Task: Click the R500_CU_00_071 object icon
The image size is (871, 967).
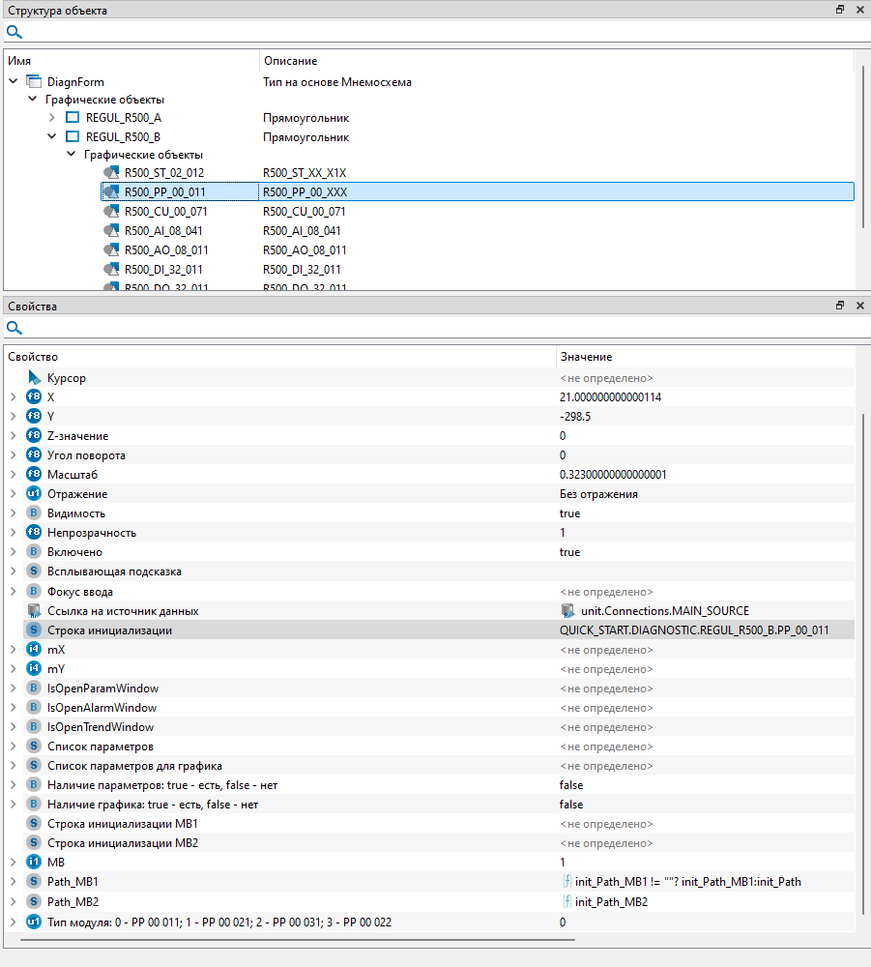Action: click(x=111, y=211)
